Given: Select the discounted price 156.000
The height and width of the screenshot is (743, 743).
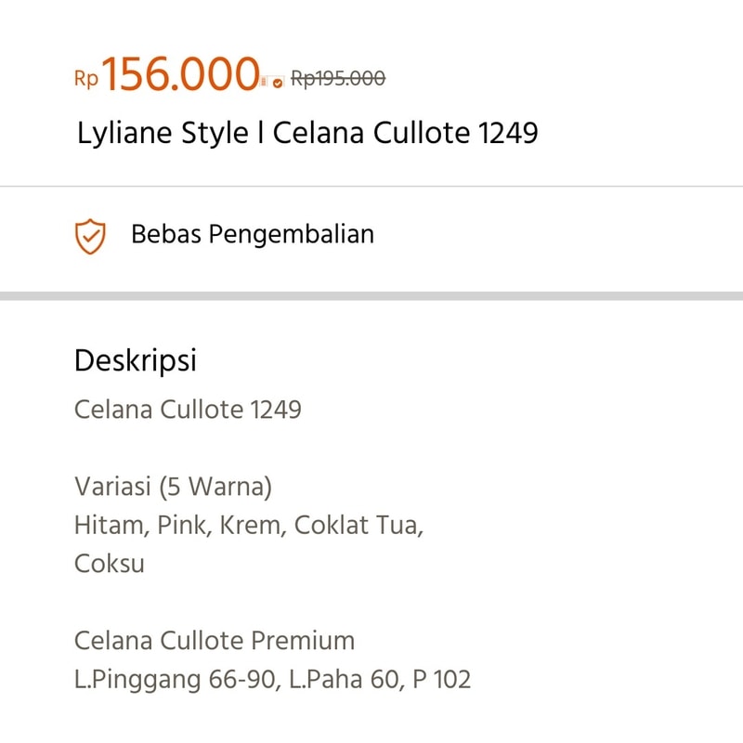Looking at the screenshot, I should pos(180,74).
